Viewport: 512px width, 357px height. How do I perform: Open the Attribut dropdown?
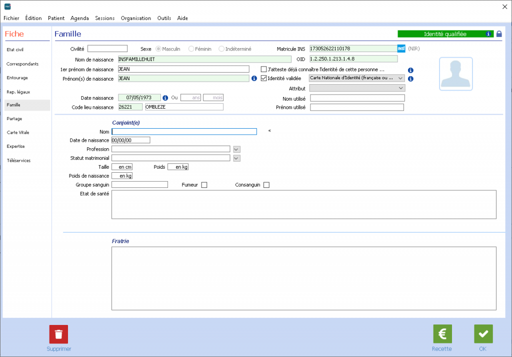pos(357,88)
